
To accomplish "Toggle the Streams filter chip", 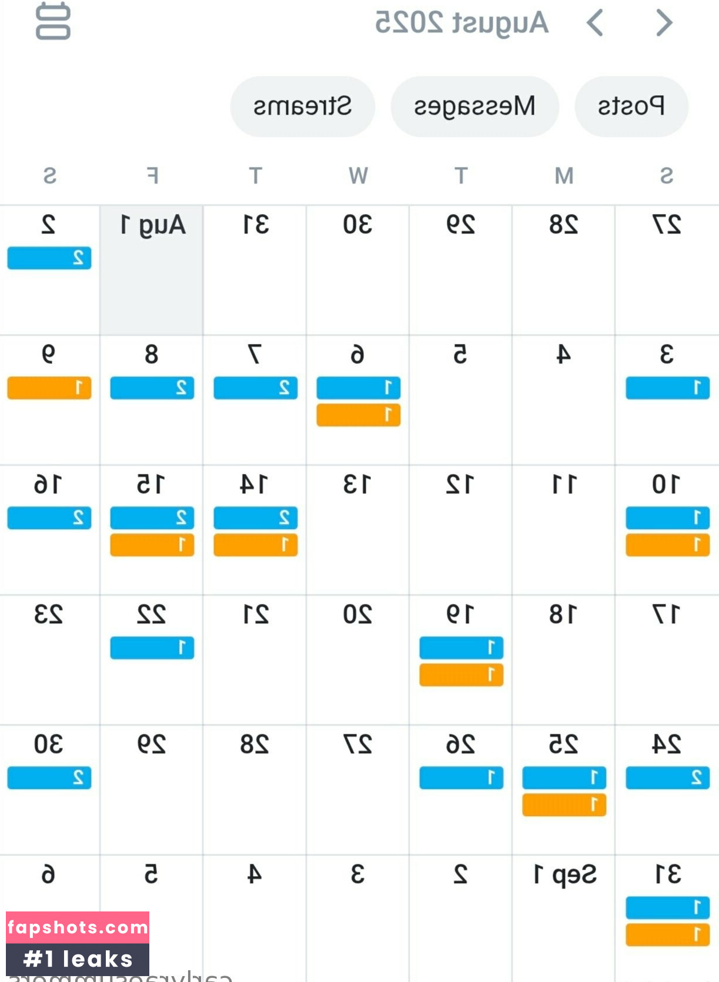I will 303,106.
